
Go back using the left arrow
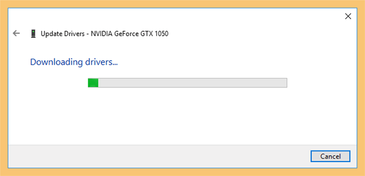coord(16,33)
